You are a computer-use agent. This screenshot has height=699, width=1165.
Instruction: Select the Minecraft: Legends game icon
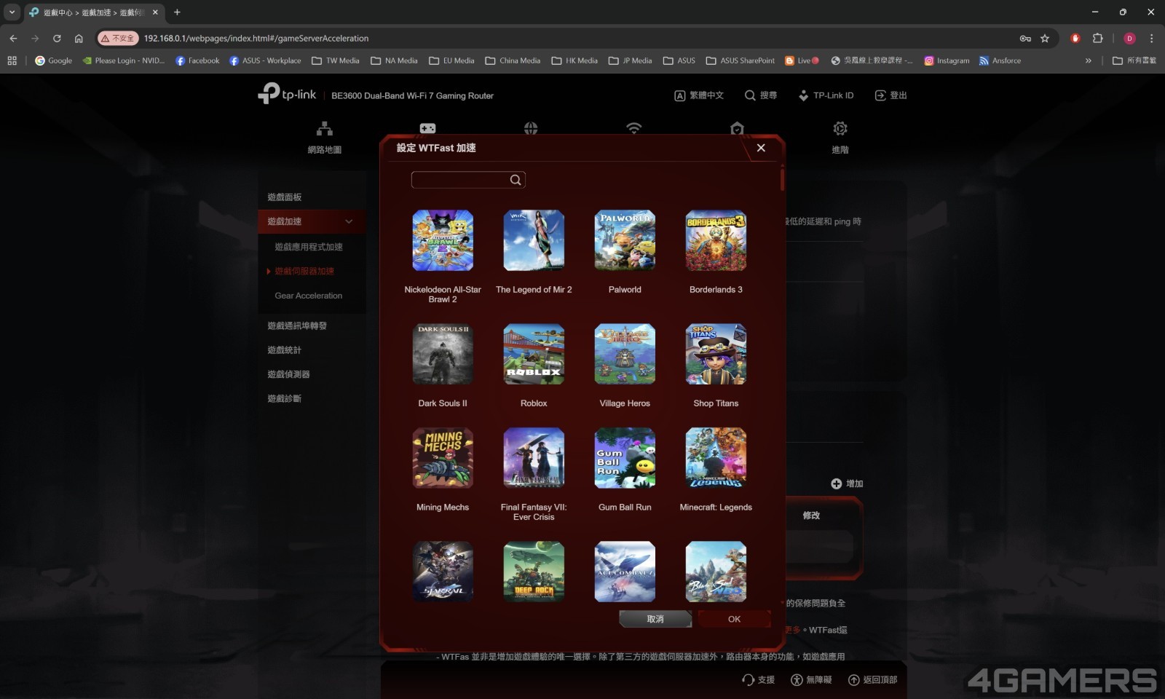[716, 458]
